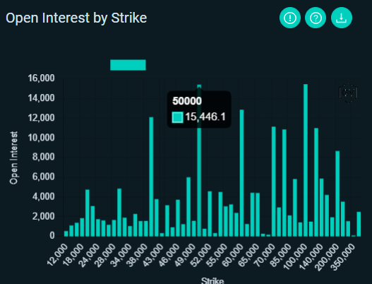Select the tallest bar above 100,000 strike
The height and width of the screenshot is (284, 372).
306,160
